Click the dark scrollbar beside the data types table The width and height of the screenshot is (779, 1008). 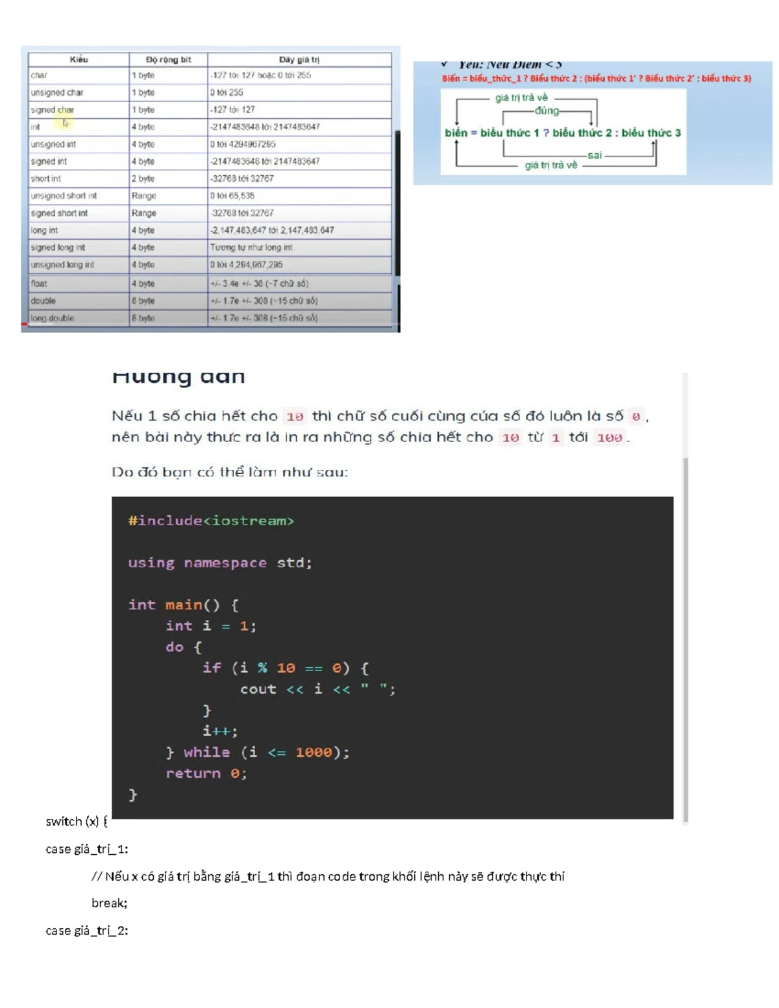pyautogui.click(x=398, y=204)
